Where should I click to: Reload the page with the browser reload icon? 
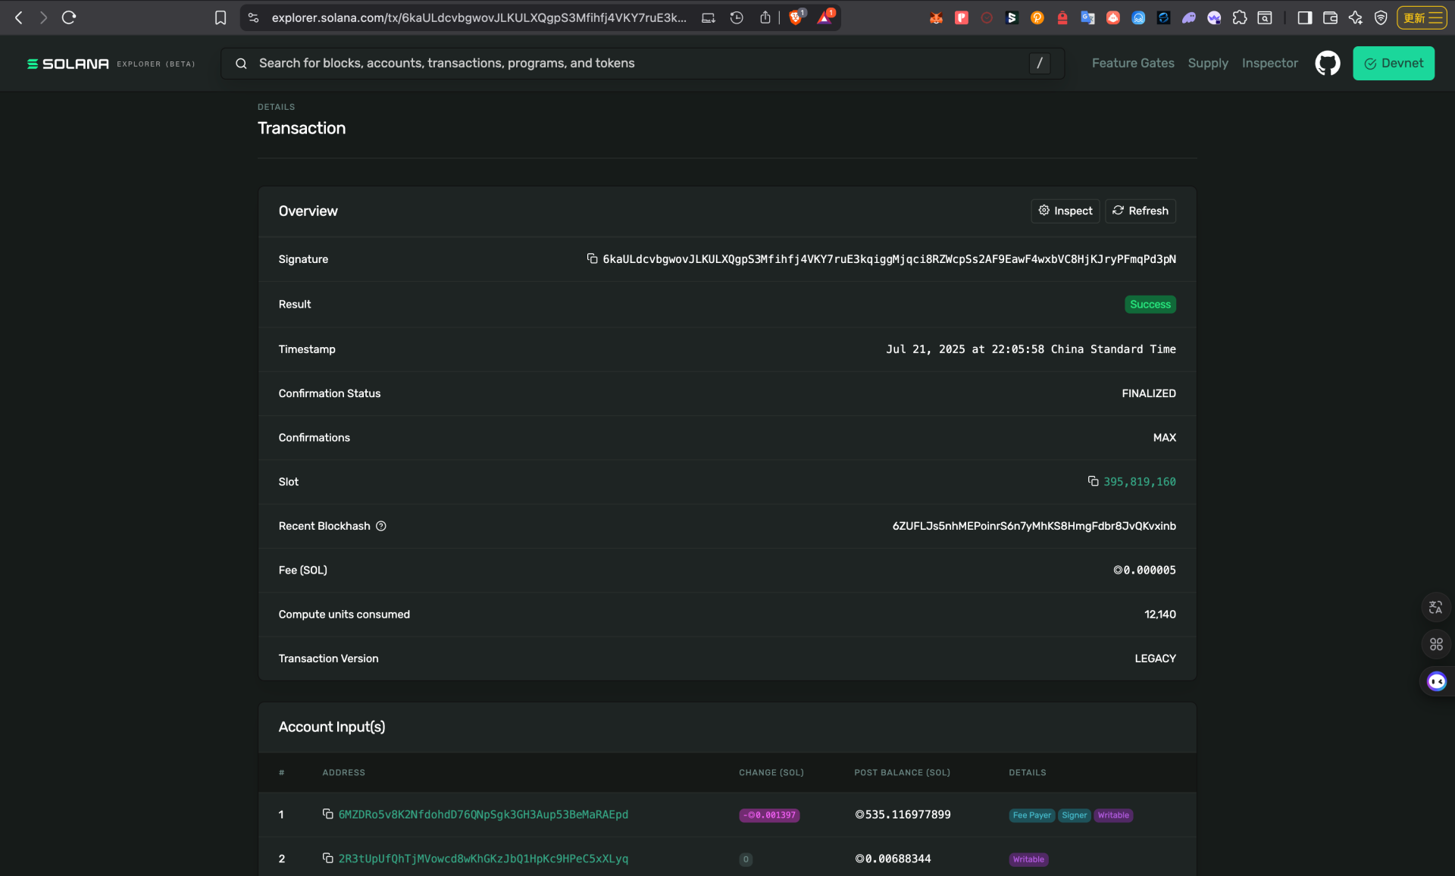[69, 17]
